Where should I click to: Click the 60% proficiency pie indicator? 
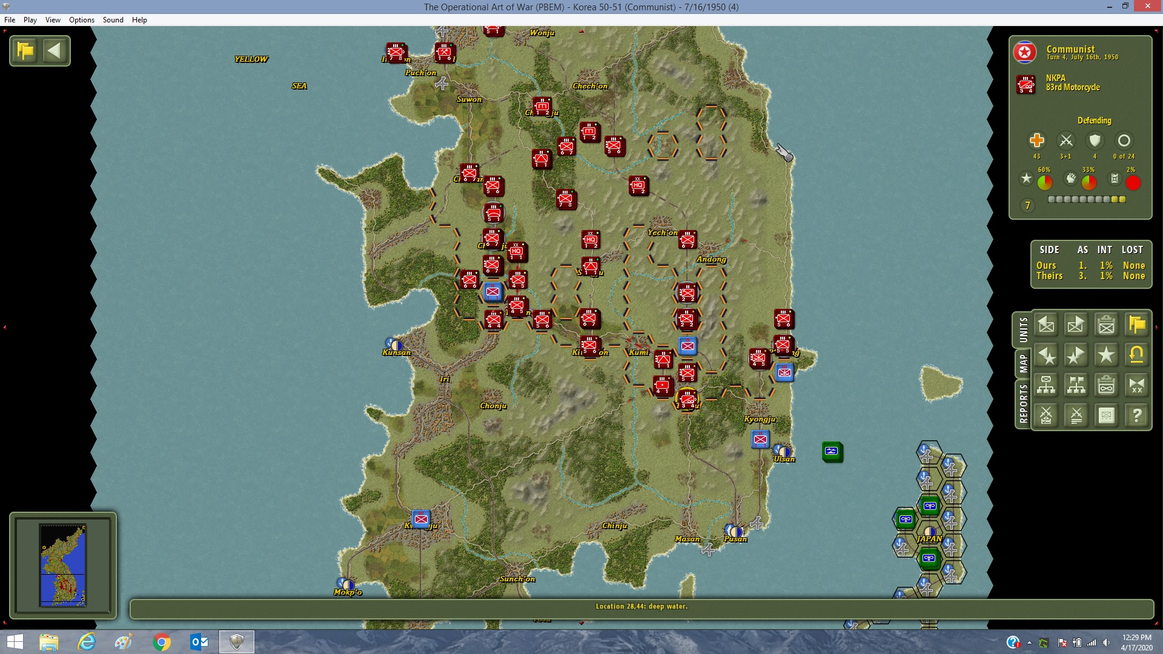click(1045, 182)
